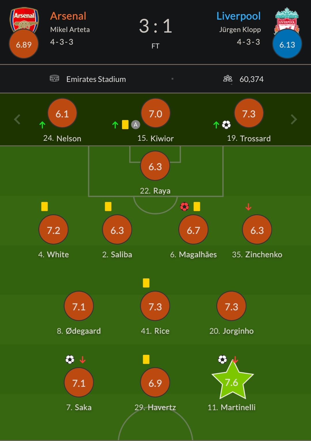Select Arsenal's 6.89 team rating
This screenshot has height=441, width=311.
(x=24, y=44)
